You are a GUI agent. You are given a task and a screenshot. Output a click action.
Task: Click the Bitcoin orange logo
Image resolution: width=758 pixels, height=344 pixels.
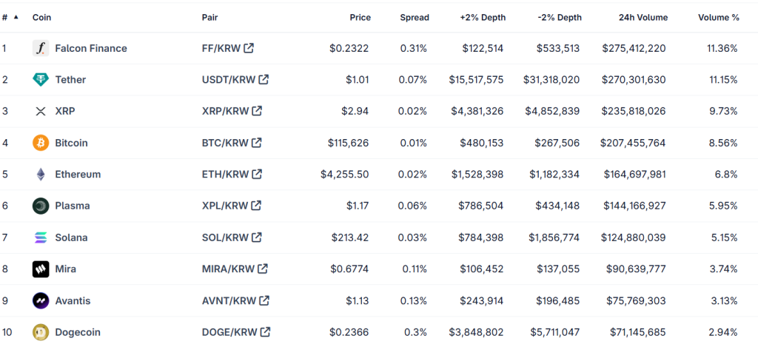41,143
